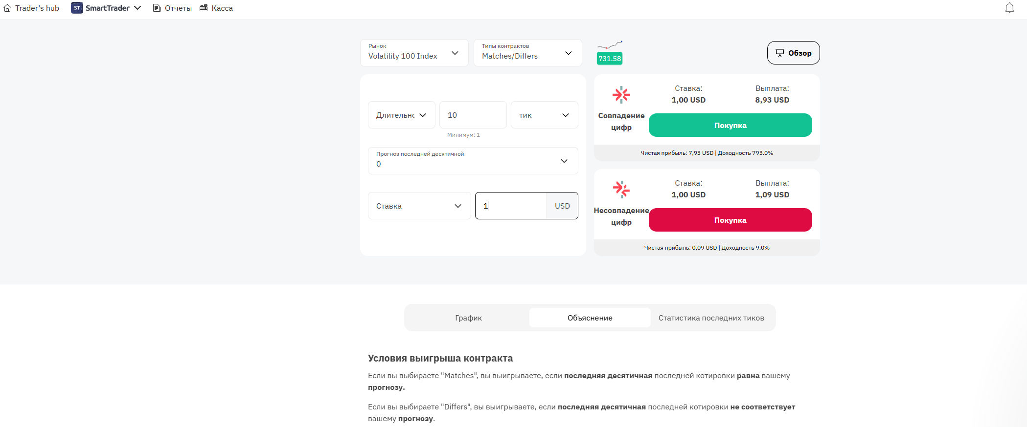This screenshot has height=427, width=1027.
Task: Switch to Статистика последних тиков tab
Action: (711, 318)
